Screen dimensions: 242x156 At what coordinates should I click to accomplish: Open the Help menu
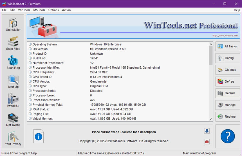coord(237,10)
